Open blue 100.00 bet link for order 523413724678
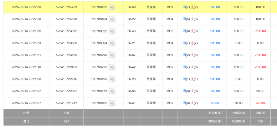 coord(215,19)
